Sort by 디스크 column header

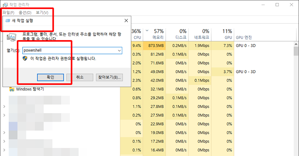click(177, 34)
